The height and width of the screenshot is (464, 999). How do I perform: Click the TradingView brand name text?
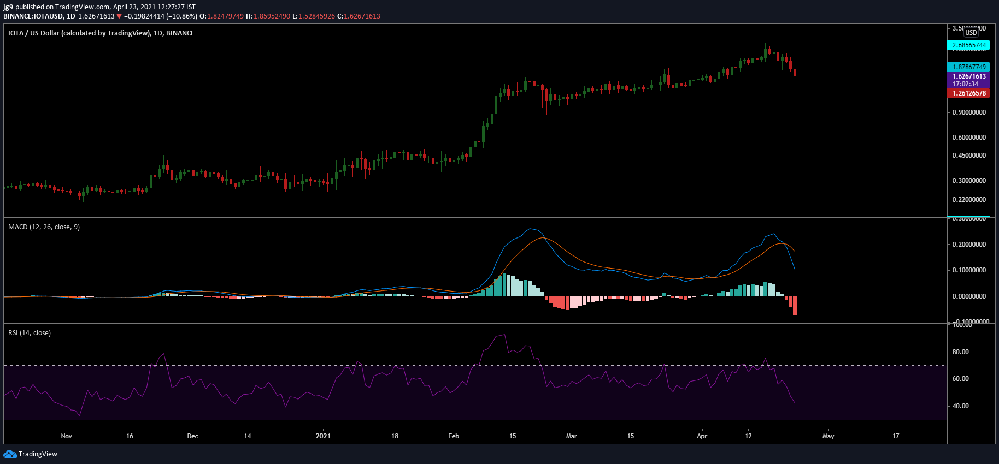click(38, 454)
